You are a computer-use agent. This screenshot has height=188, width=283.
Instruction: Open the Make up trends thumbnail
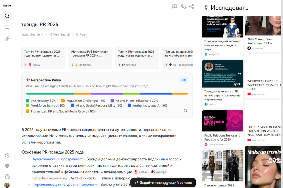click(x=263, y=167)
